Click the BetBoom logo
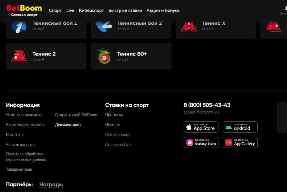 click(x=24, y=10)
